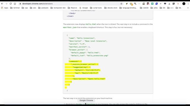Open the script tools bookmarks folder
190x106 pixels.
pyautogui.click(x=96, y=8)
